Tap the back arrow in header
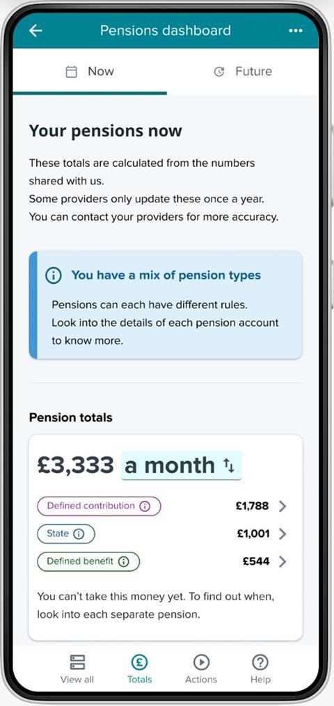 (x=35, y=31)
